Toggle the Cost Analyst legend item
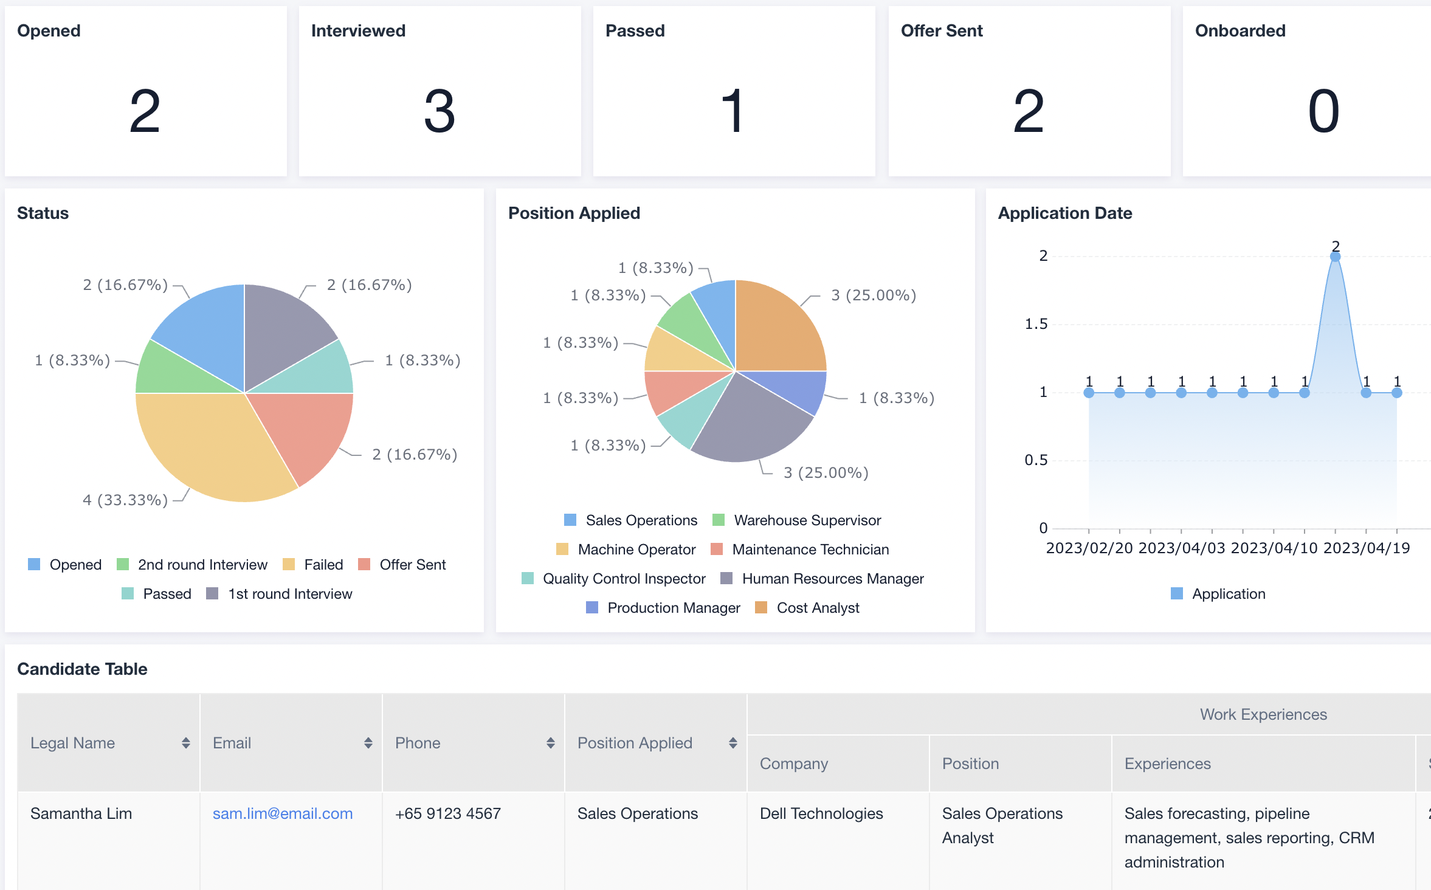 coord(807,608)
